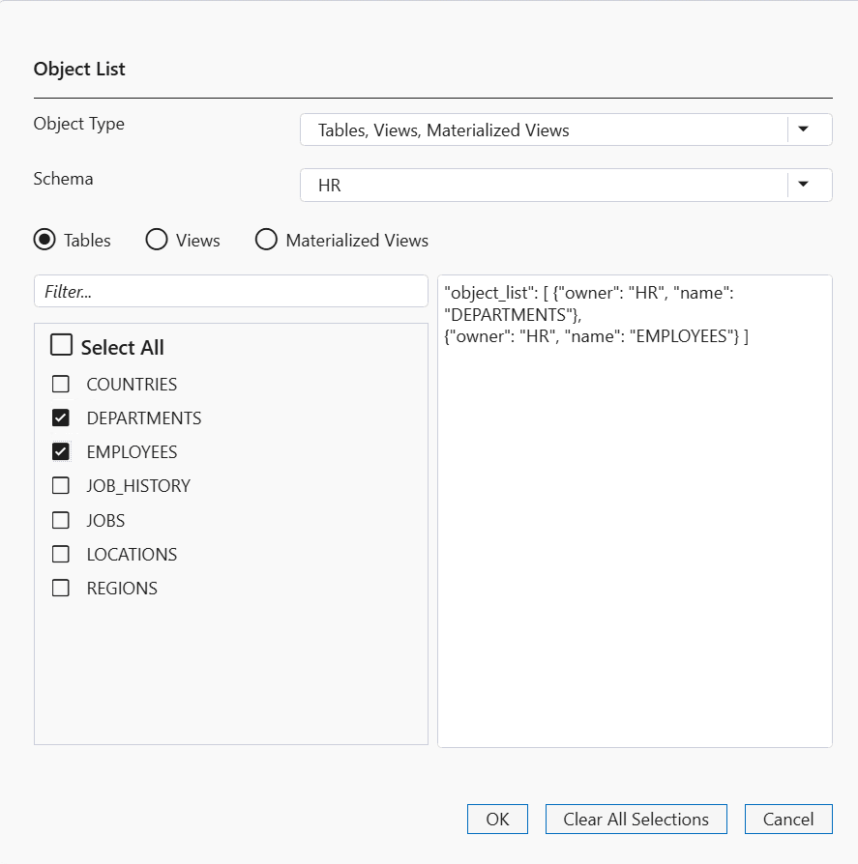
Task: Enable the Select All checkbox
Action: pyautogui.click(x=61, y=344)
